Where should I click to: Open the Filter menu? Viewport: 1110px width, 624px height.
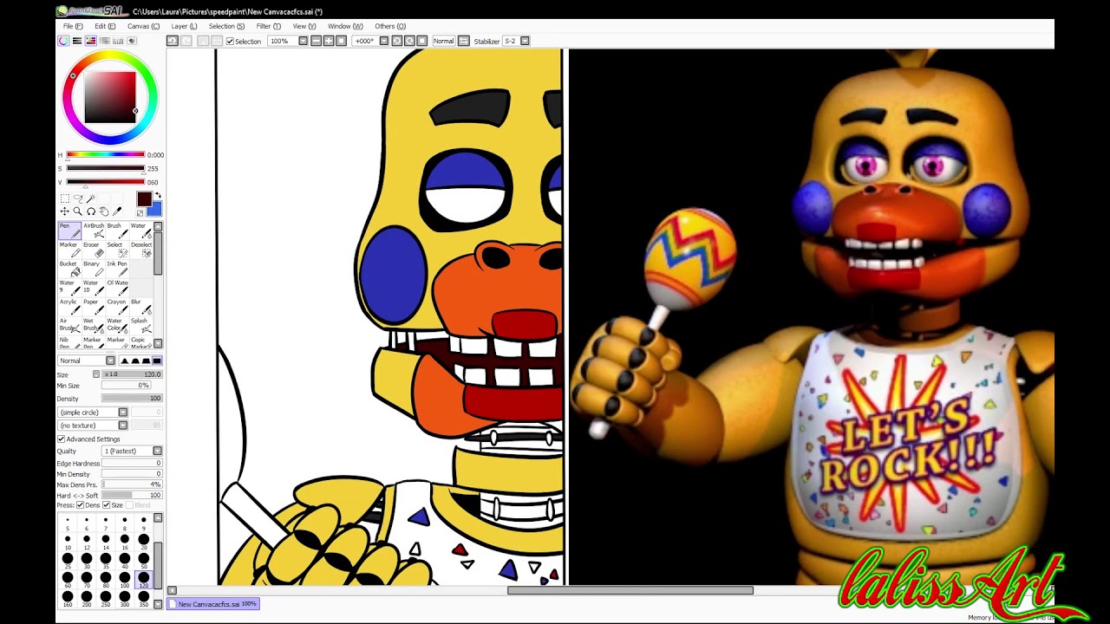[x=269, y=26]
